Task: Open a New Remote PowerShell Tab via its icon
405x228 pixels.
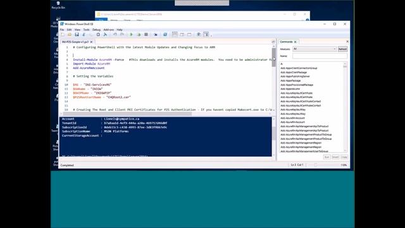Action: pyautogui.click(x=156, y=34)
